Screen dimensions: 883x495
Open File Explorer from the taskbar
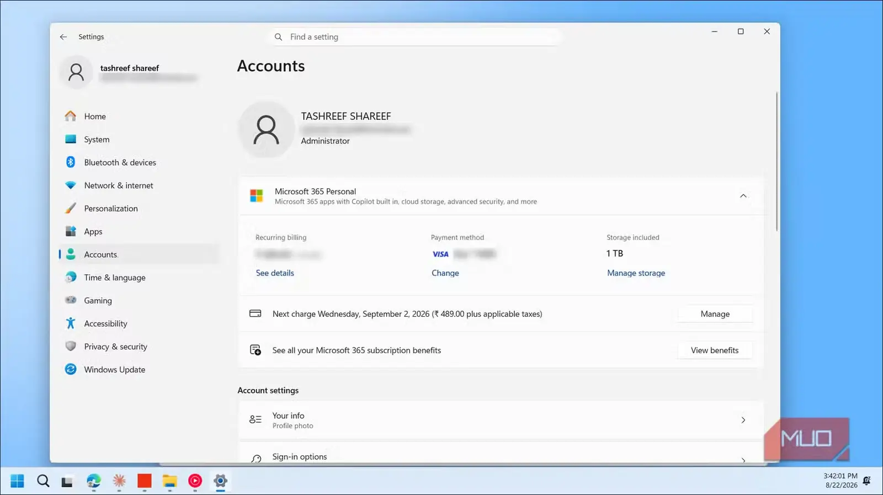[x=169, y=481]
